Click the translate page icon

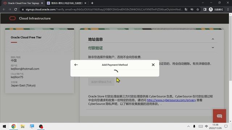click(186, 9)
